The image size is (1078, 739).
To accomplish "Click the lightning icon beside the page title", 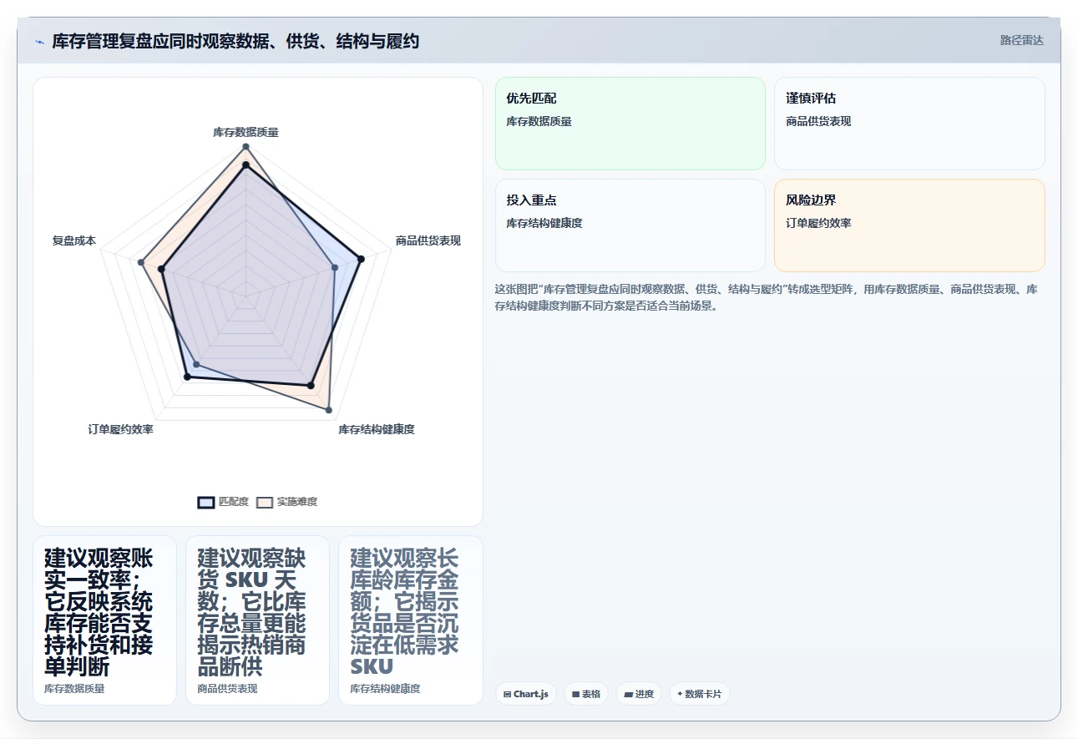I will click(x=39, y=41).
